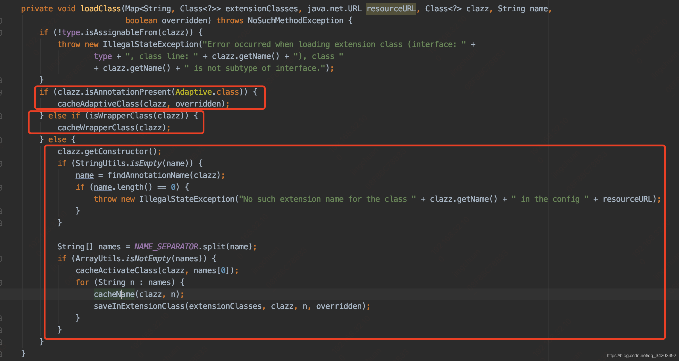The width and height of the screenshot is (679, 361).
Task: Click the loadClass method name
Action: pyautogui.click(x=100, y=9)
